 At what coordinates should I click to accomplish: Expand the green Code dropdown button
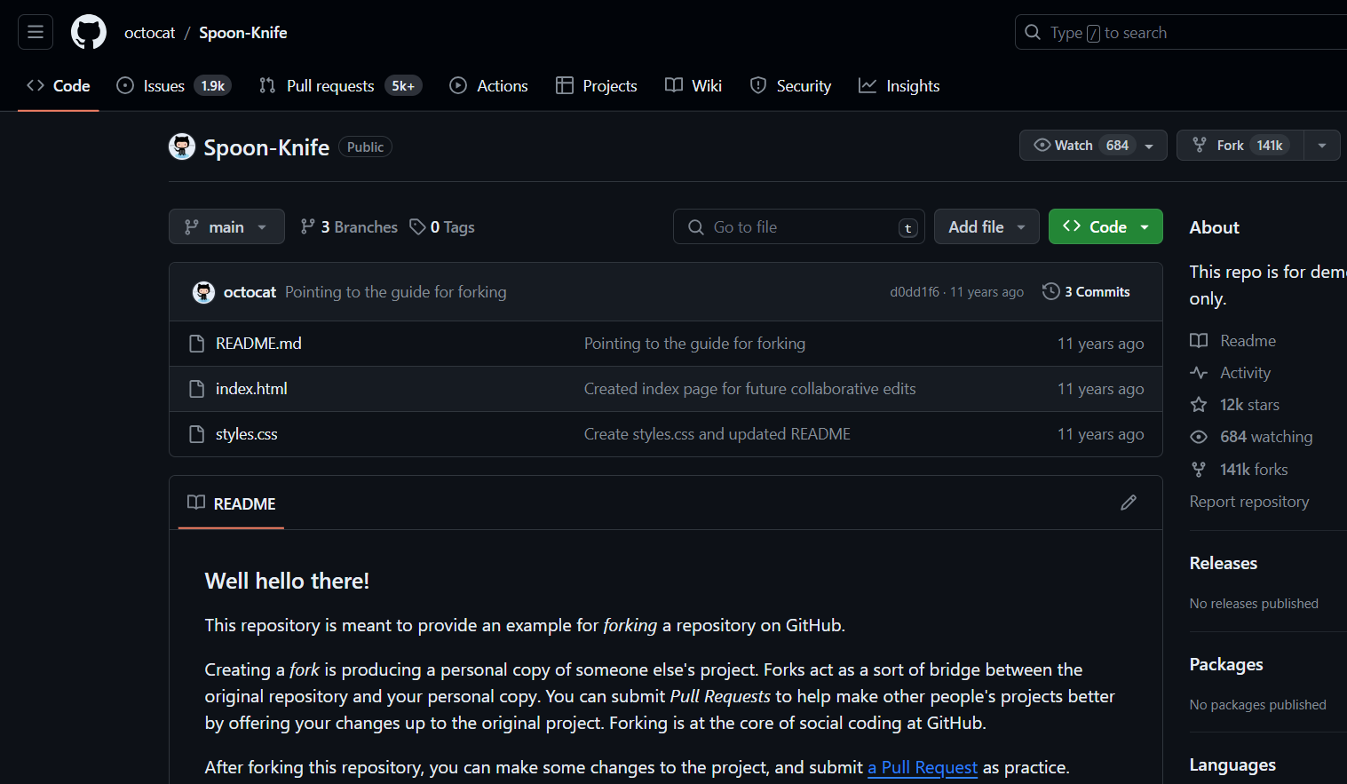click(x=1105, y=227)
